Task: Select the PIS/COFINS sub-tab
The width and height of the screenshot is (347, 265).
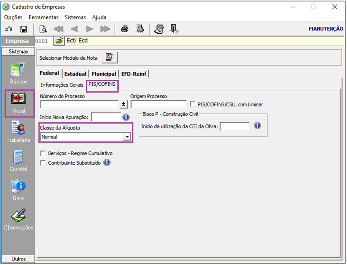Action: click(102, 85)
